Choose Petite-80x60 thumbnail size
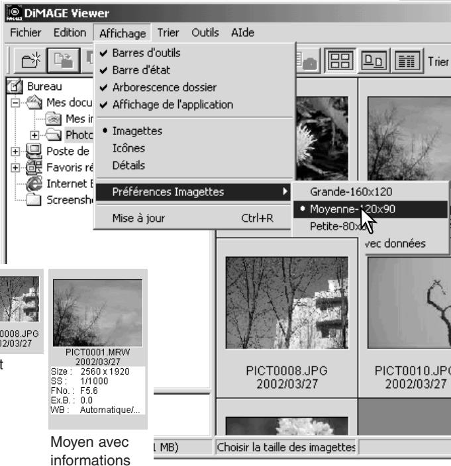The image size is (451, 466). 370,226
